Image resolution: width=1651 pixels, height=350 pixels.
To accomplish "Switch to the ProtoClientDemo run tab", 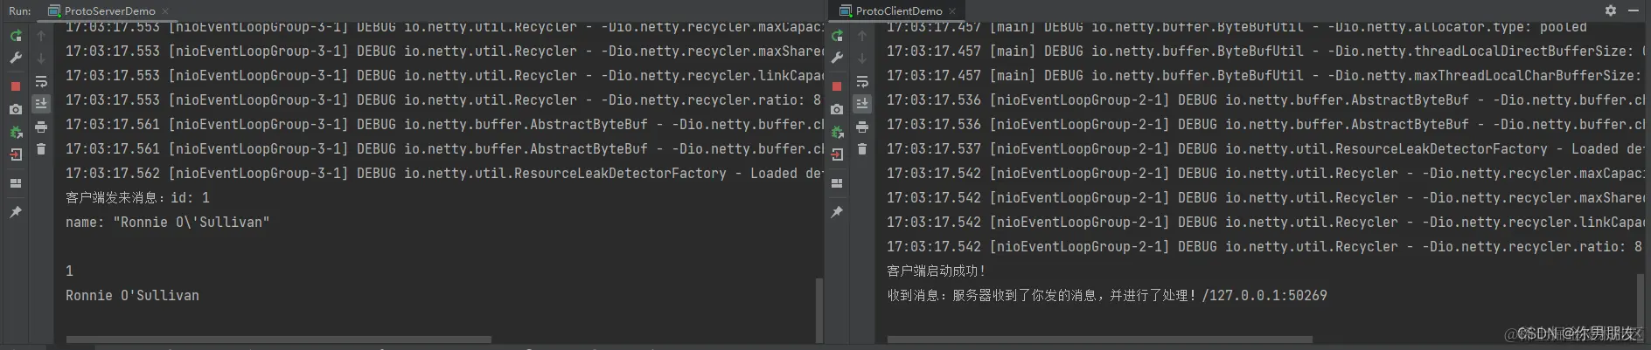I will pos(899,10).
